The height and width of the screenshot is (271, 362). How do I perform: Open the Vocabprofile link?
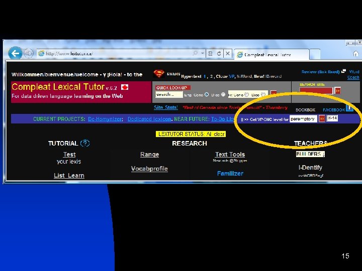coord(149,169)
